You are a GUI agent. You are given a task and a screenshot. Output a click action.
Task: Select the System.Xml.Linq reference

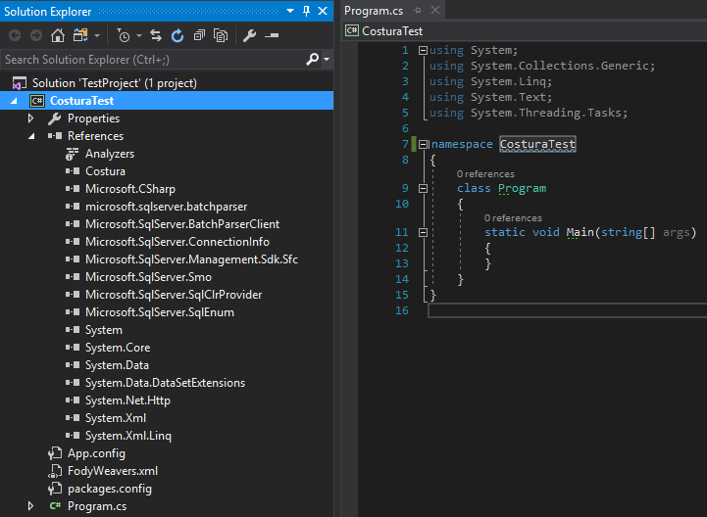[x=128, y=436]
